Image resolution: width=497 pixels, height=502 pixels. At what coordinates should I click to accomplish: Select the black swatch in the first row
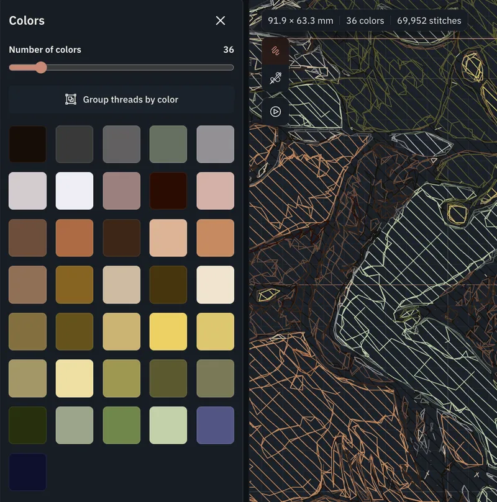(27, 144)
